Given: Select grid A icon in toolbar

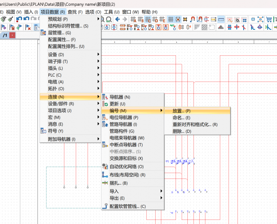Looking at the screenshot, I should 133,19.
